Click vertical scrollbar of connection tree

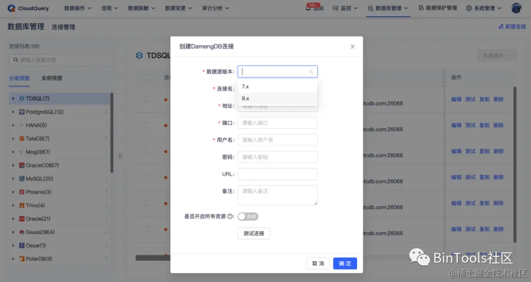112,133
